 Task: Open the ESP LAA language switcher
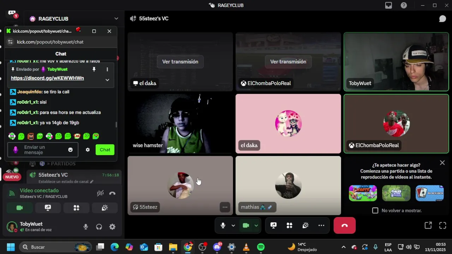(388, 247)
